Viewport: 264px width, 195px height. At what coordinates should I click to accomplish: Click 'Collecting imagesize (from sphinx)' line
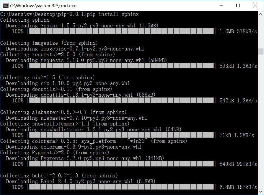pos(49,43)
